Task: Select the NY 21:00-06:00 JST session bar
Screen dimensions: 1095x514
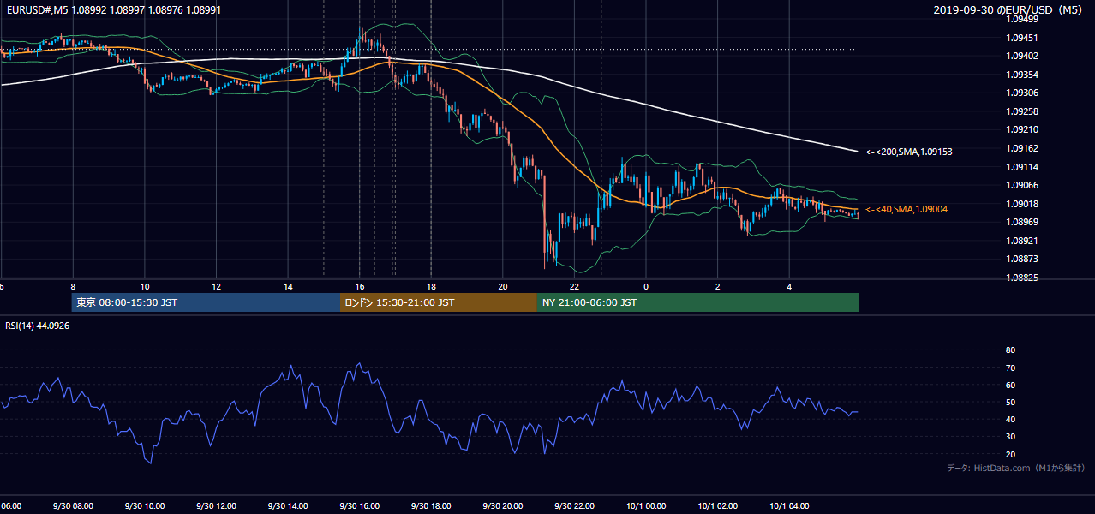Action: point(698,302)
